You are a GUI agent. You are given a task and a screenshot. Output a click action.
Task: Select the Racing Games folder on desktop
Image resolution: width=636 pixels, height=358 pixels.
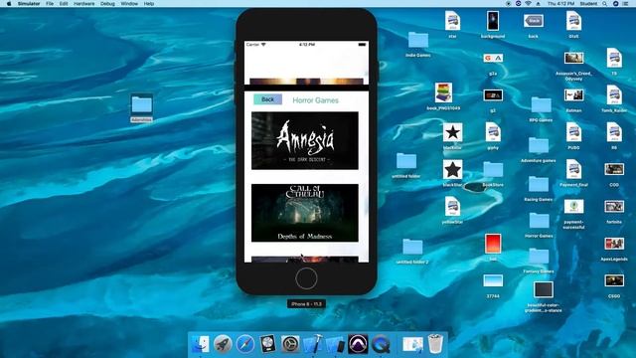point(539,185)
